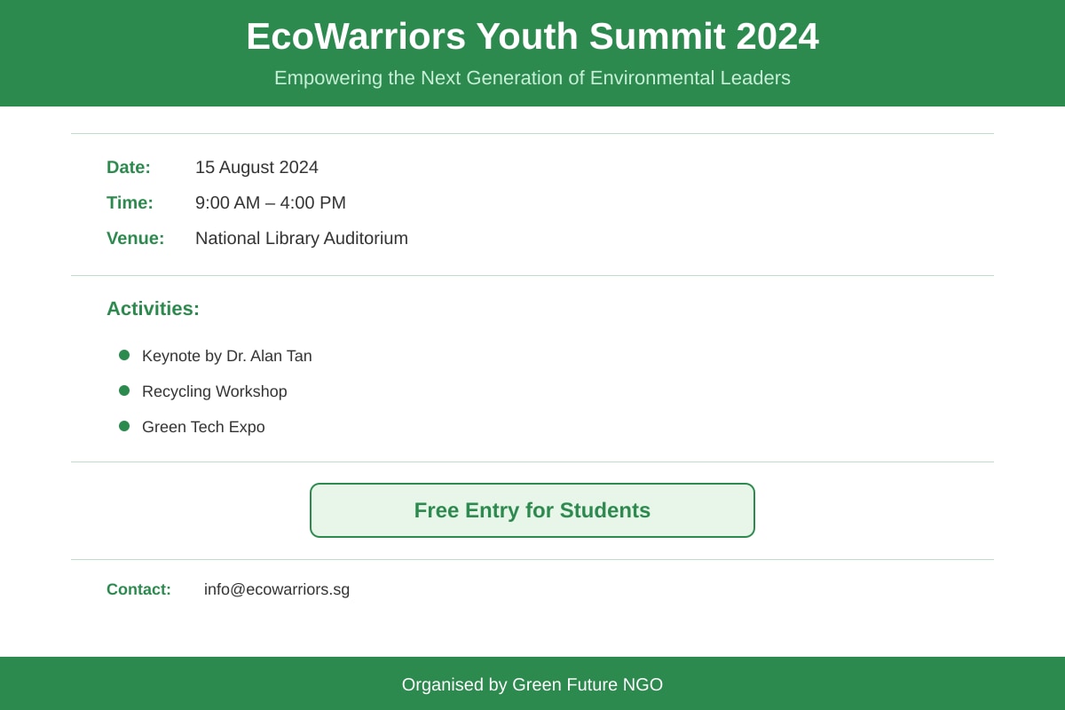Click the Venue label
1065x710 pixels.
click(136, 238)
